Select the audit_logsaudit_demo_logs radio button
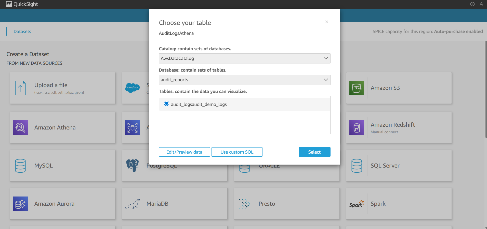This screenshot has height=229, width=487. 166,103
